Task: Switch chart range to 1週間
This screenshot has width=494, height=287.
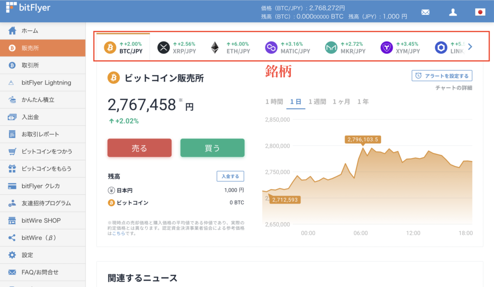Action: coord(318,102)
